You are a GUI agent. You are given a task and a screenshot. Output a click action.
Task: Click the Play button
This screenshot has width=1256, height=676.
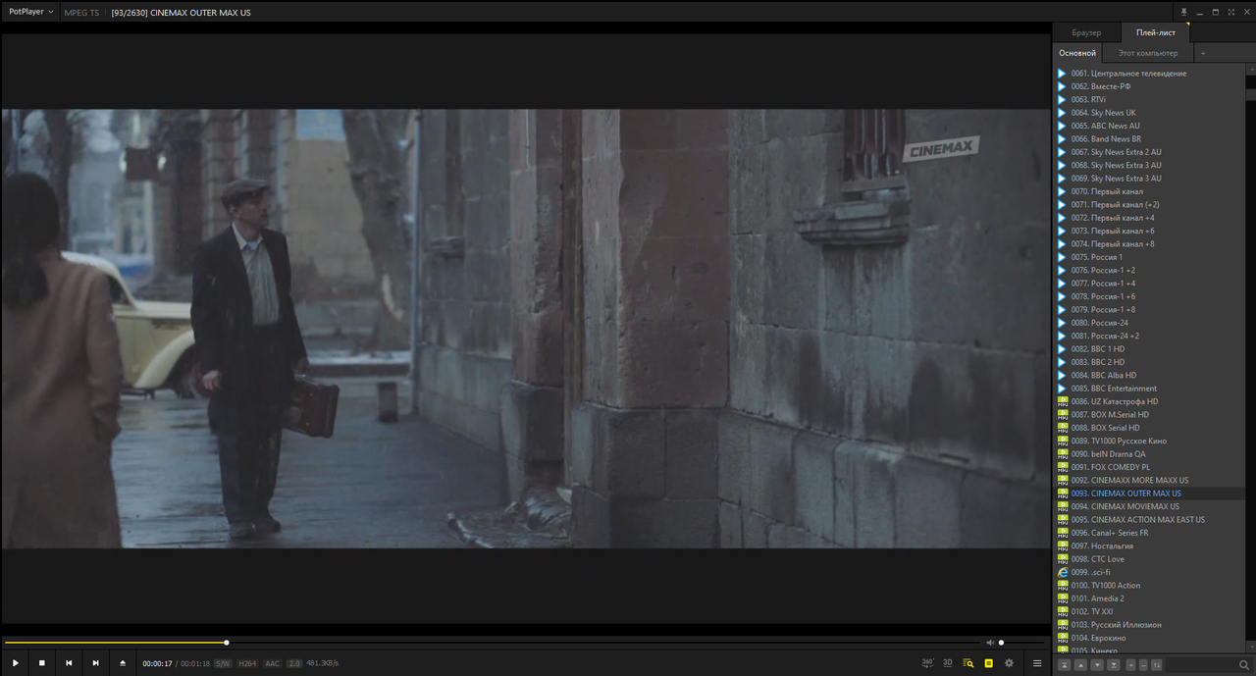16,663
